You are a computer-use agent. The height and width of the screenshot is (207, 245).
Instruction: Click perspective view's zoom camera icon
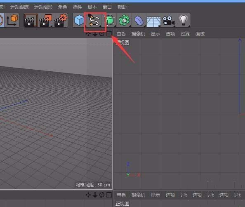pos(95,34)
